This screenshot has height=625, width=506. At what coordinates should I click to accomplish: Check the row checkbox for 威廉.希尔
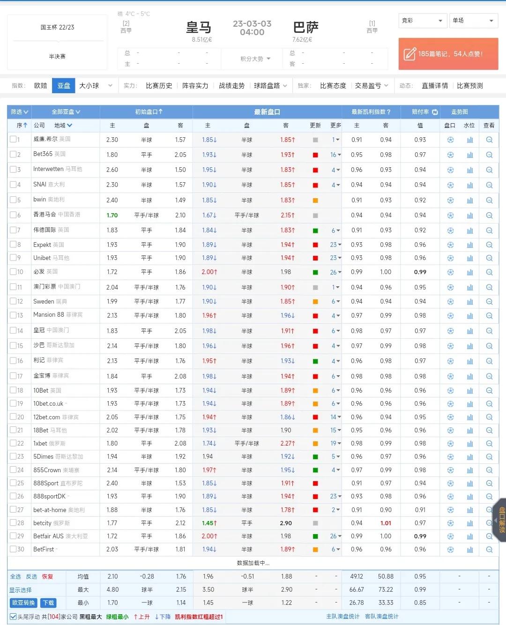(x=13, y=140)
